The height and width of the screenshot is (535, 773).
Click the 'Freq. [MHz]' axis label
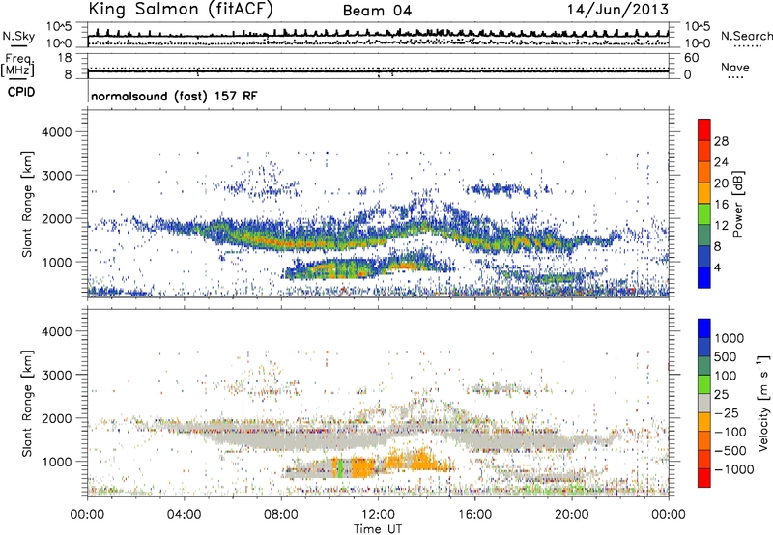[x=17, y=65]
